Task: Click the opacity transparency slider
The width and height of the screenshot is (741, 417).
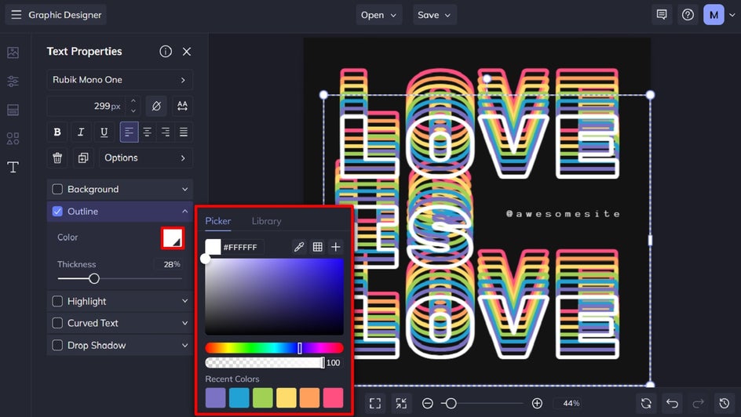Action: click(265, 362)
